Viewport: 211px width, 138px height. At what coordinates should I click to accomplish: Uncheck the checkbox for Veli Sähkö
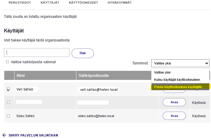click(x=8, y=89)
